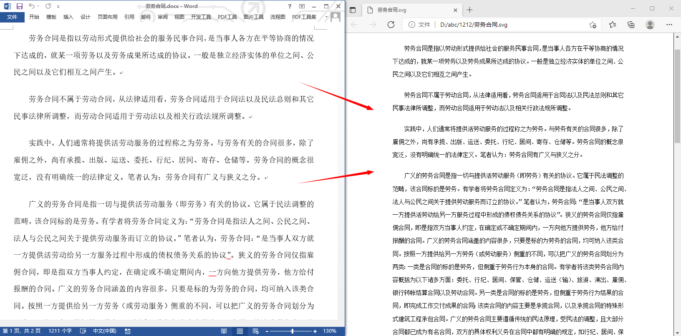Add this page to favorites star icon
This screenshot has height=336, width=681.
click(x=593, y=25)
